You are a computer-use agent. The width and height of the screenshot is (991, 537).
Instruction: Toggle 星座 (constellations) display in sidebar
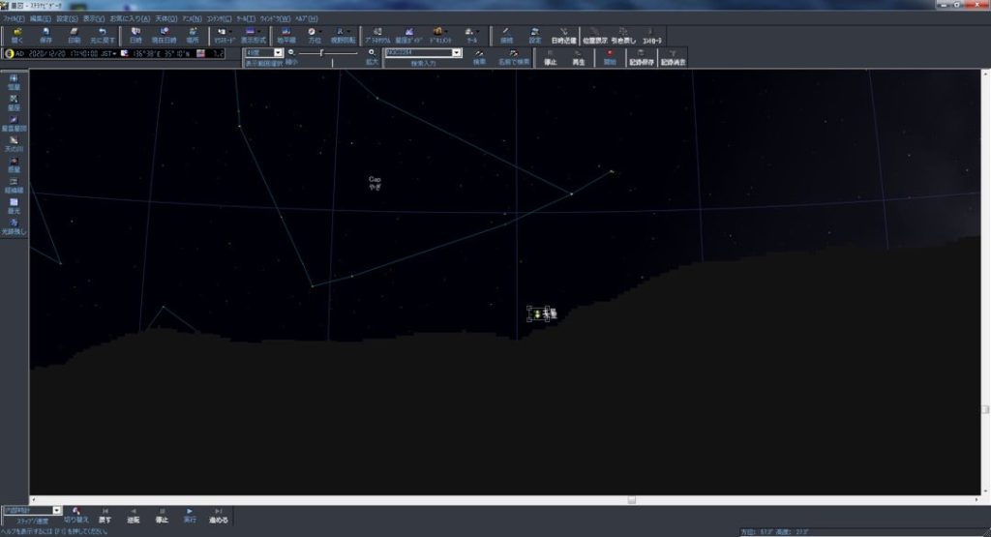pos(14,103)
